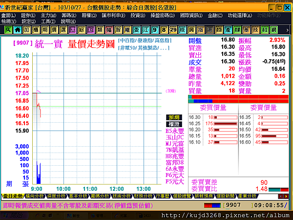Click the cyan 委 toolbar icon

click(136, 30)
